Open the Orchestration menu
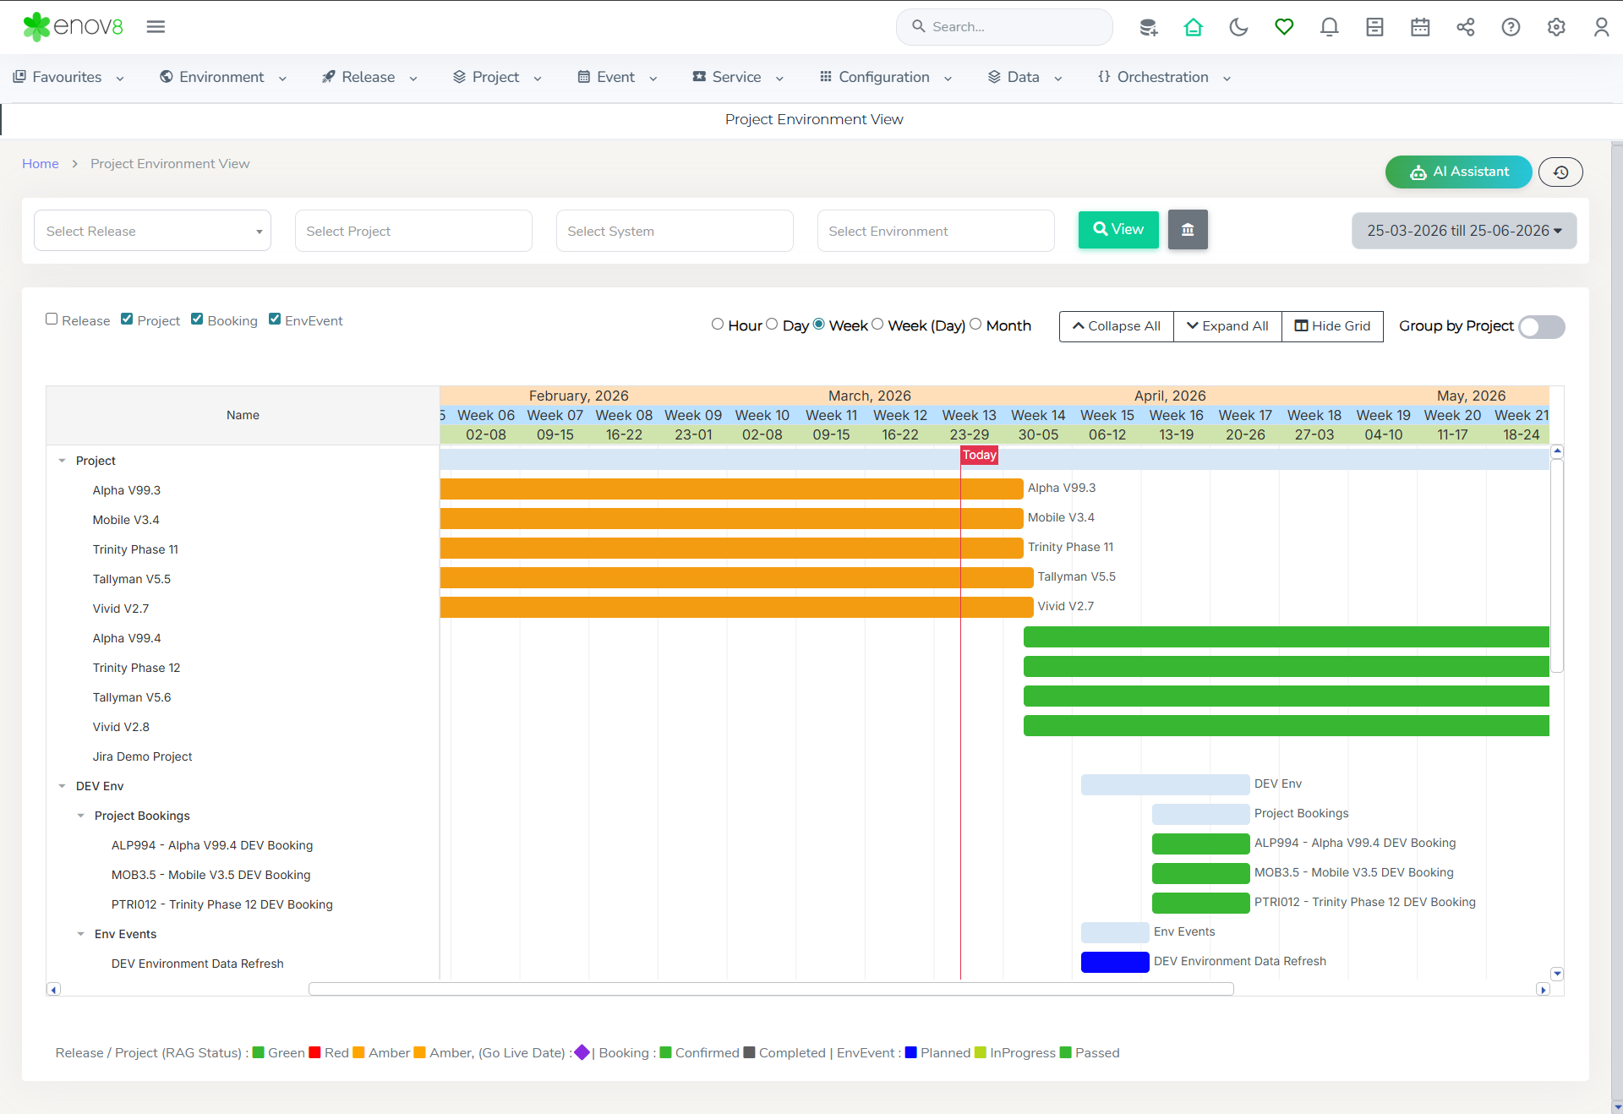 point(1163,77)
